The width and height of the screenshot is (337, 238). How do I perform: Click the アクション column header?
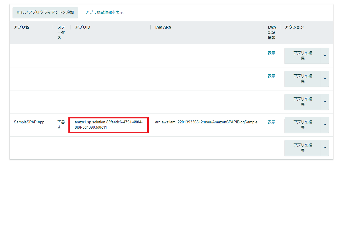coord(294,27)
